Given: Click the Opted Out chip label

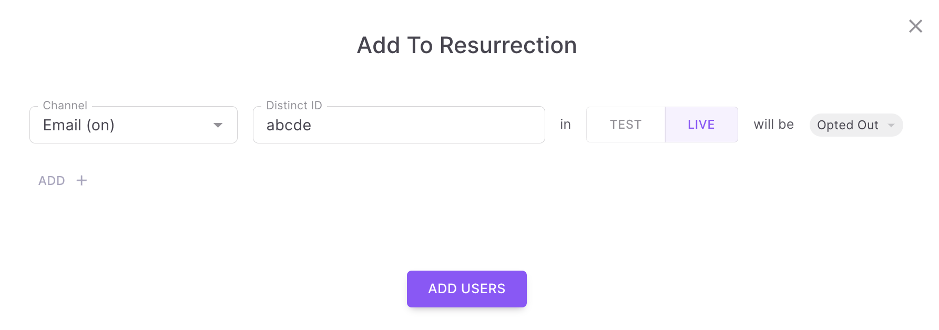Looking at the screenshot, I should (x=847, y=125).
